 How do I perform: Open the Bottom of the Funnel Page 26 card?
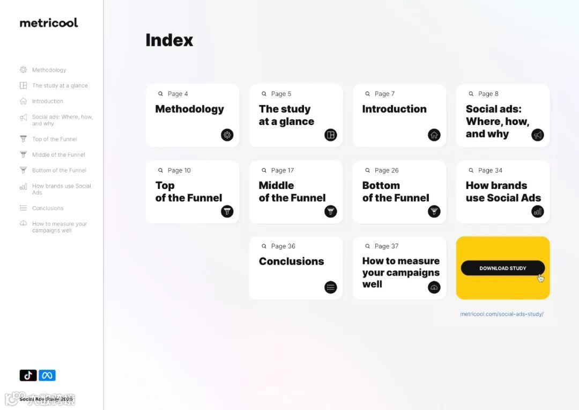click(x=399, y=192)
